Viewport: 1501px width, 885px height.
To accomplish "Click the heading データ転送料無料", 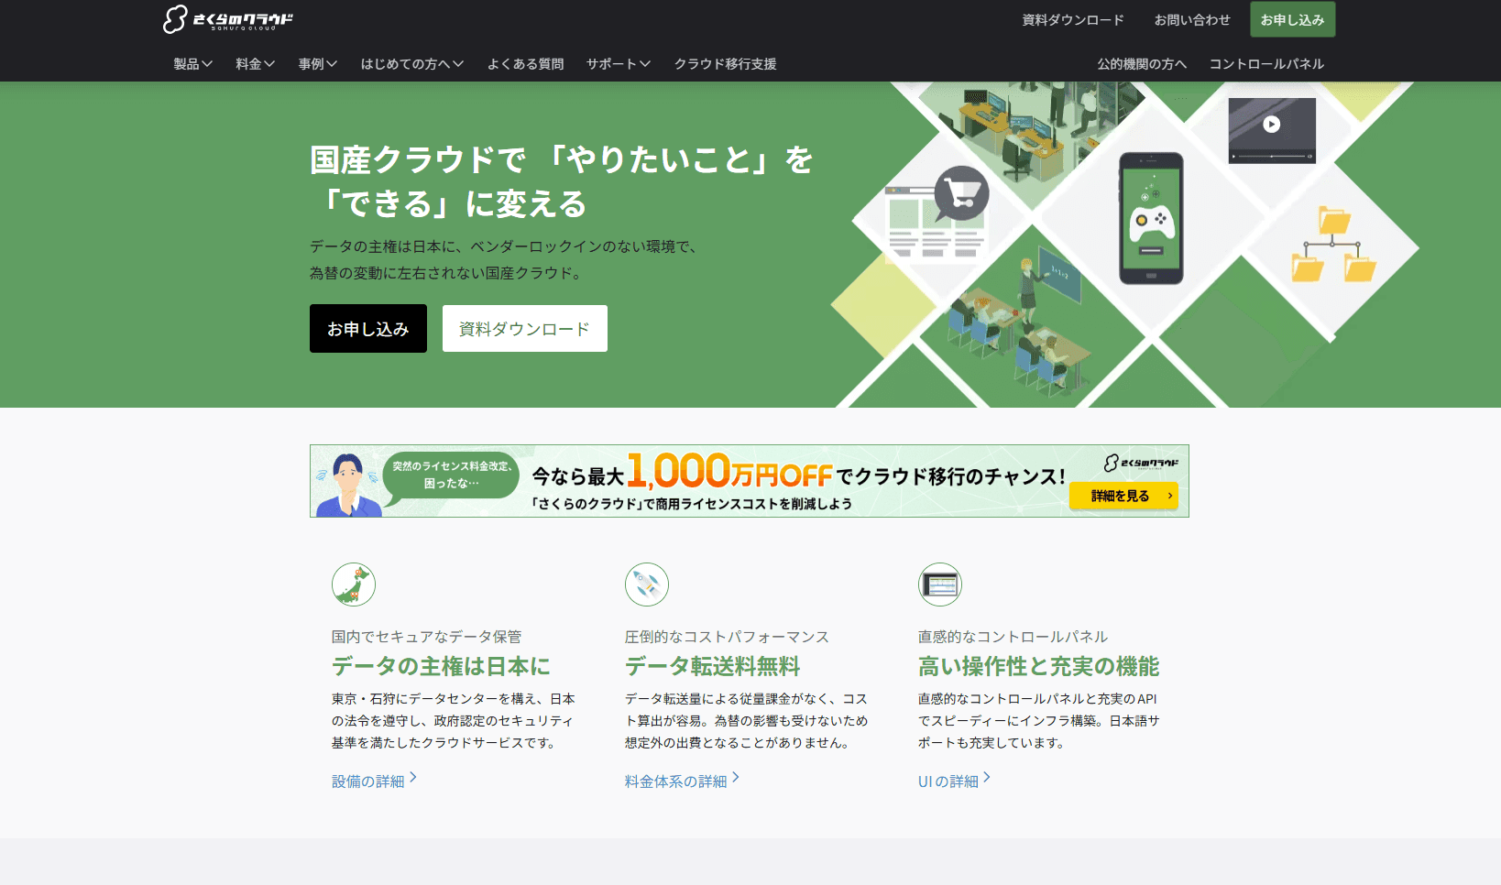I will tap(713, 666).
